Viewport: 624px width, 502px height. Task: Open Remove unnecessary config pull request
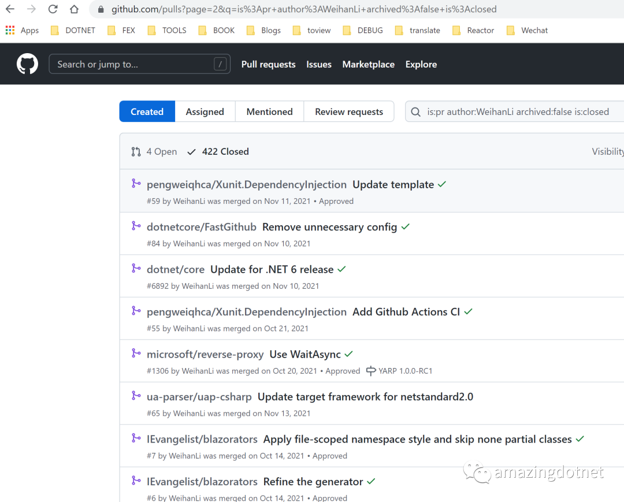point(329,227)
